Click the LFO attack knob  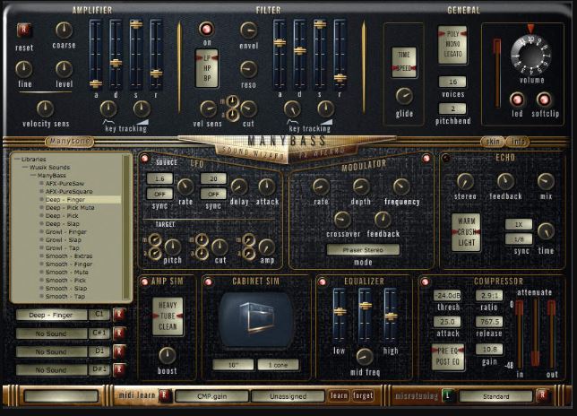266,187
